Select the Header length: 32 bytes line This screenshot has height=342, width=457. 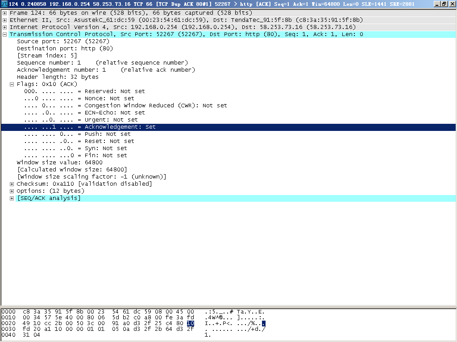[58, 77]
